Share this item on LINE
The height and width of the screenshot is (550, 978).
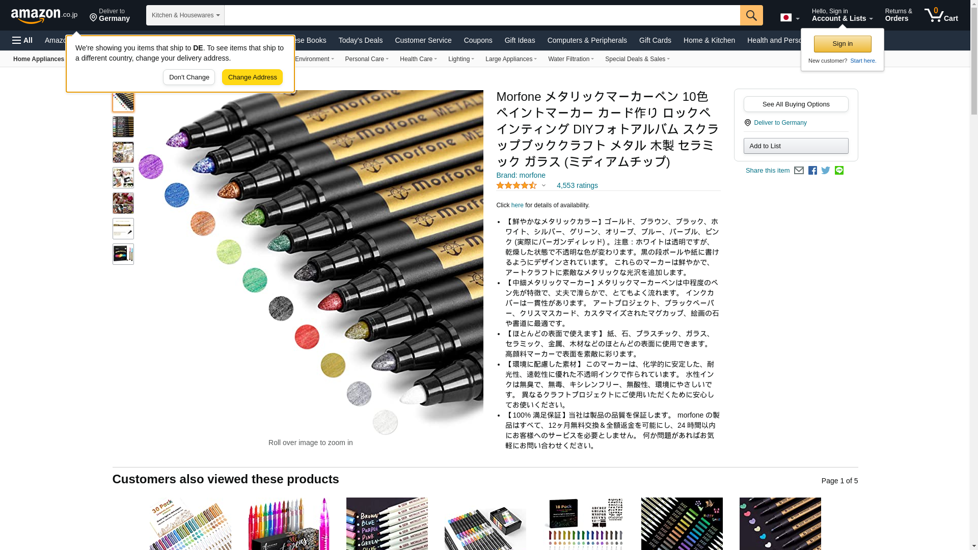[x=839, y=171]
